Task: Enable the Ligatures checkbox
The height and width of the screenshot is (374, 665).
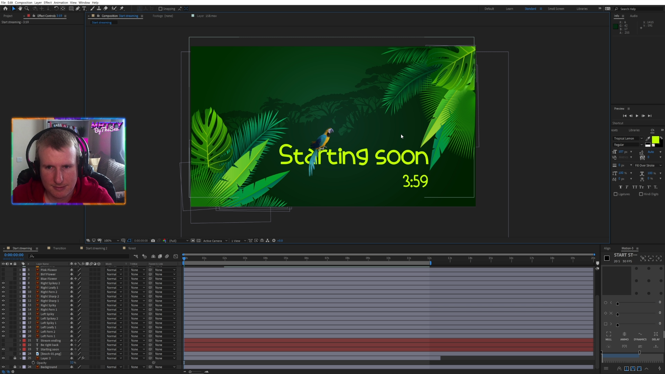Action: tap(615, 194)
